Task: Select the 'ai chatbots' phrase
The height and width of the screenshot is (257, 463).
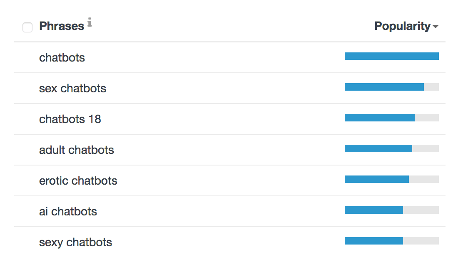Action: tap(68, 212)
